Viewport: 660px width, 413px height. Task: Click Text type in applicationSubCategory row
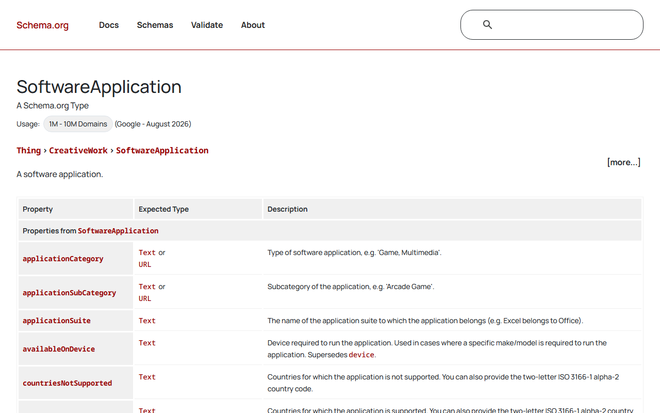[147, 287]
